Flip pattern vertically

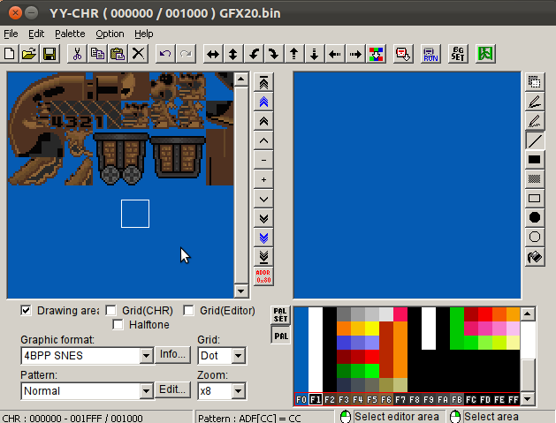(233, 54)
